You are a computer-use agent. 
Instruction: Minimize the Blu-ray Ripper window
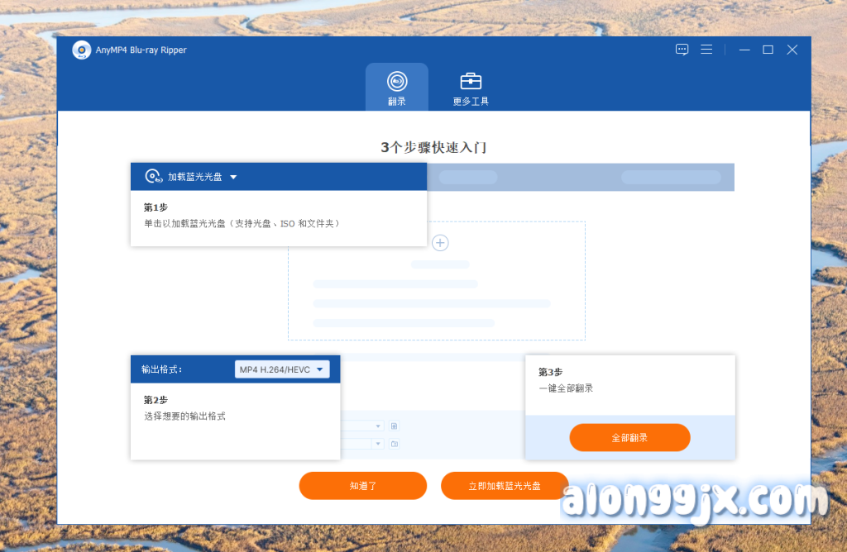click(744, 50)
